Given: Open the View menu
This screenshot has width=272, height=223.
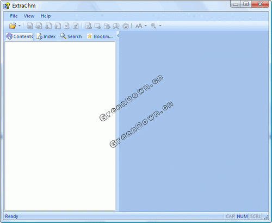Looking at the screenshot, I should (x=29, y=16).
